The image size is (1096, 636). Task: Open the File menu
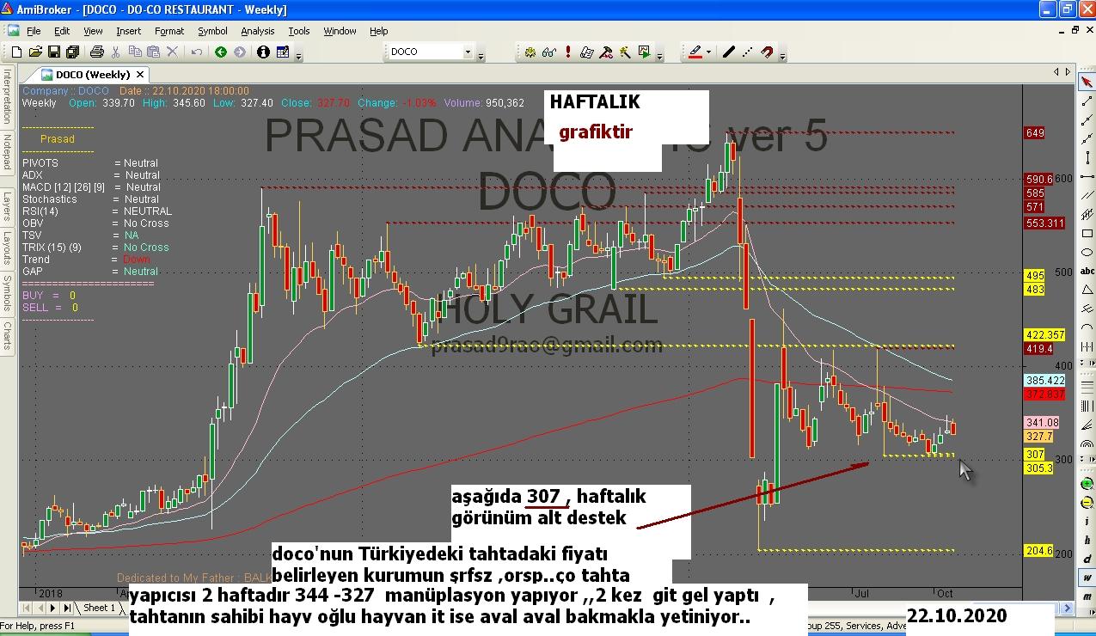[34, 31]
